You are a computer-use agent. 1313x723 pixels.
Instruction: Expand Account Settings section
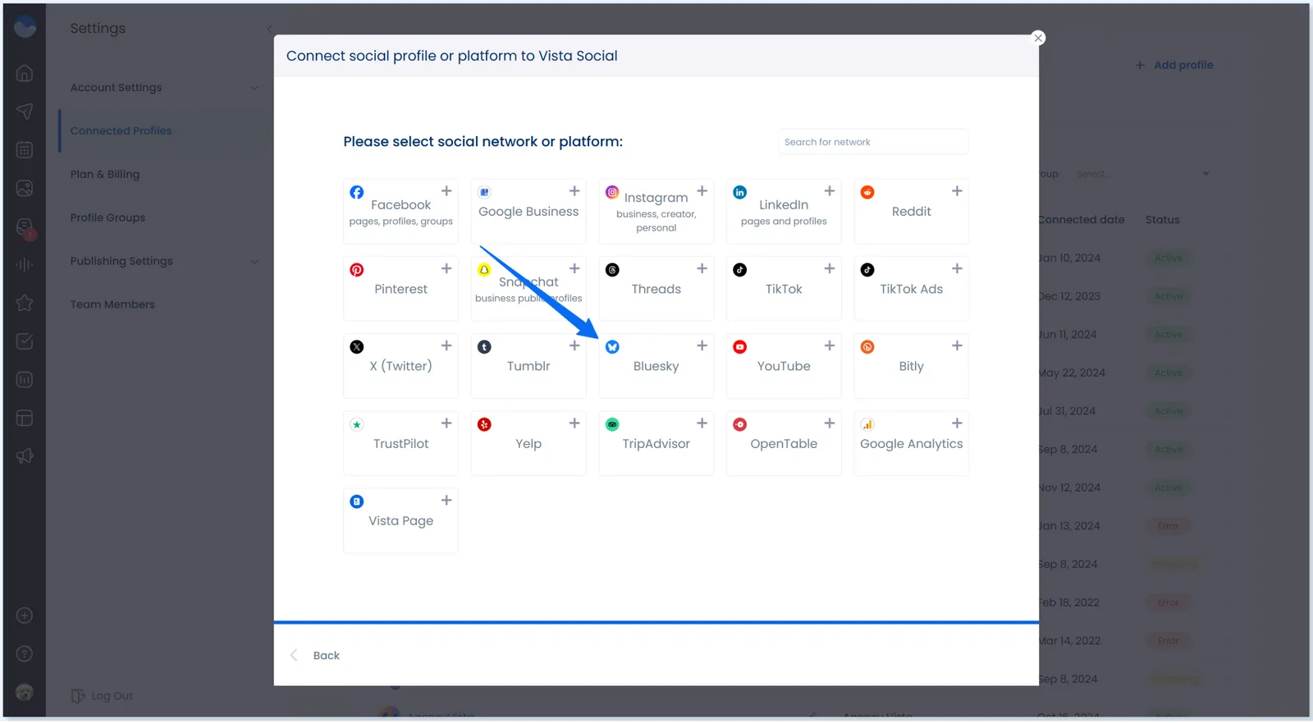coord(254,88)
